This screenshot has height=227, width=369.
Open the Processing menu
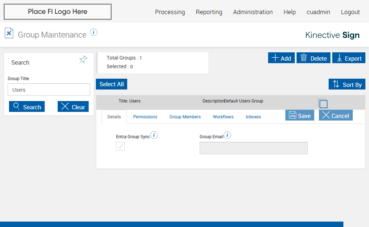[x=170, y=12]
